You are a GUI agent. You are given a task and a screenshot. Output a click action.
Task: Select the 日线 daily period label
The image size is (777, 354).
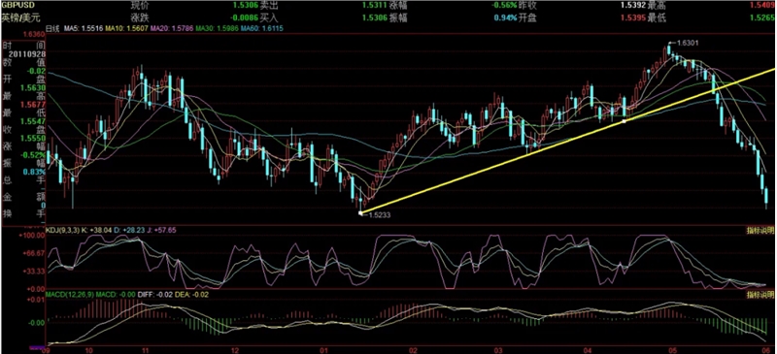(x=52, y=29)
